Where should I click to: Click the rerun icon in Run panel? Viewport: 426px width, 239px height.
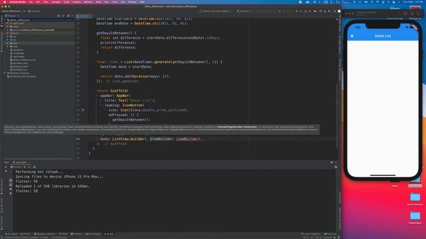[x=6, y=167]
